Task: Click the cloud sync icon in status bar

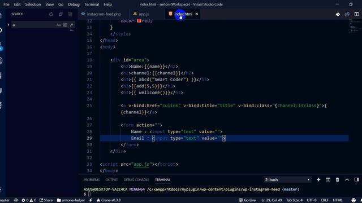Action: [16, 200]
